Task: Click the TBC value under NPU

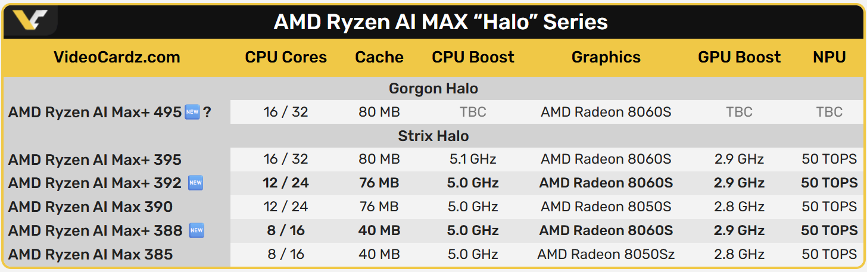Action: coord(829,112)
